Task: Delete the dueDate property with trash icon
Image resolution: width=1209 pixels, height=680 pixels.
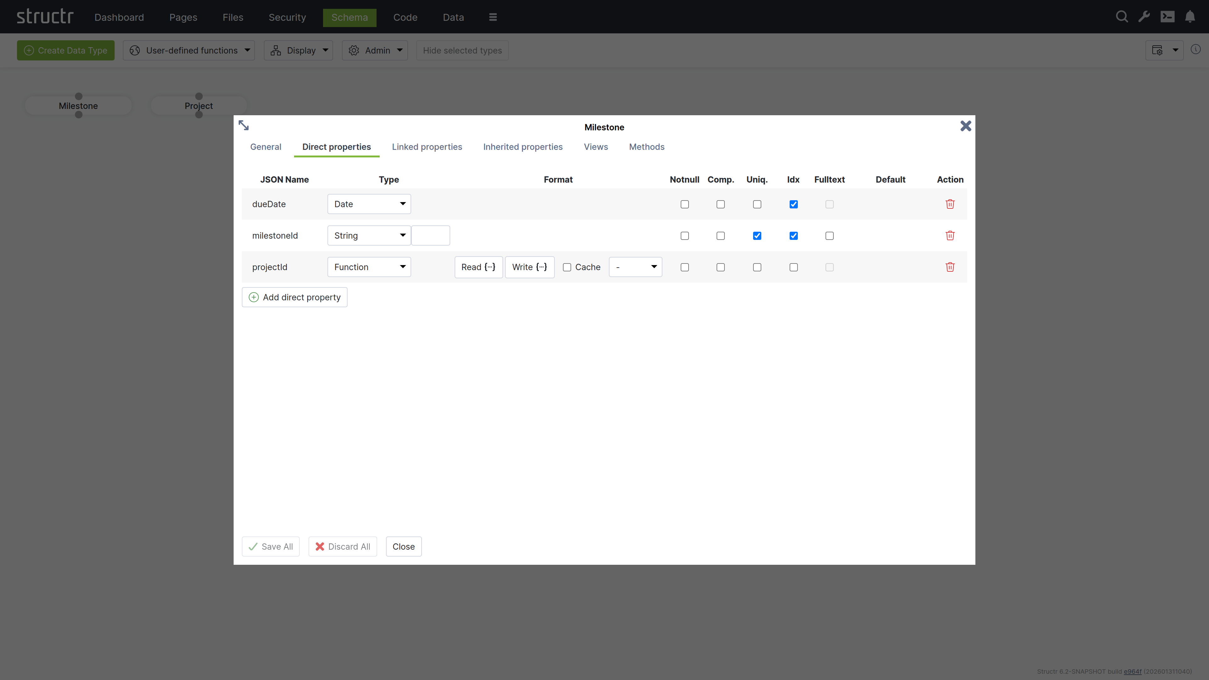Action: pos(950,204)
